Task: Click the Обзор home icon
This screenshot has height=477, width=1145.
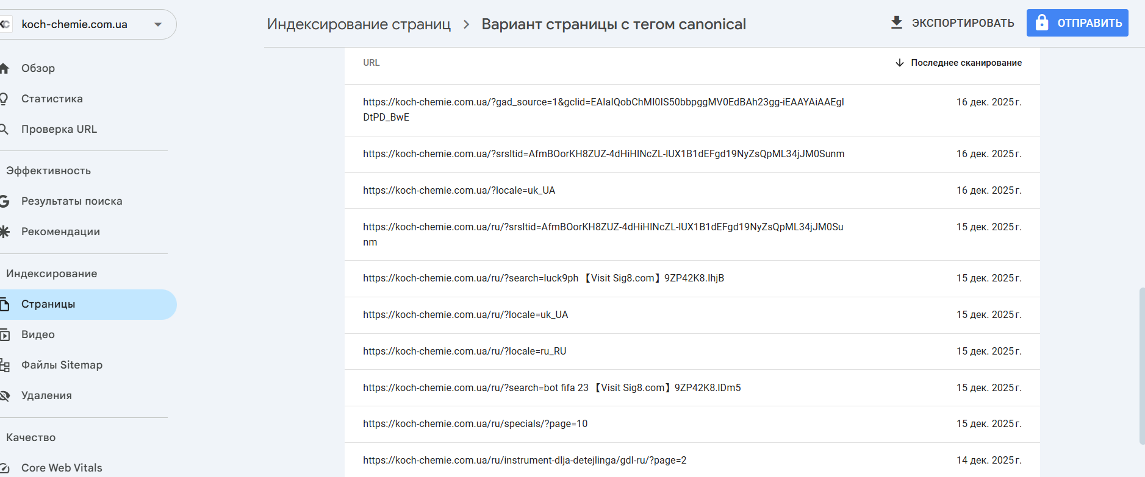Action: click(x=4, y=68)
